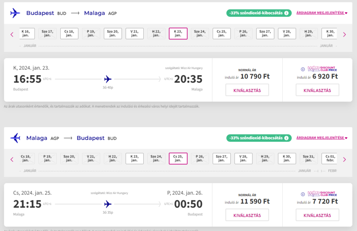357x231 pixels.
Task: Show later return dates with right arrow
Action: pos(344,160)
